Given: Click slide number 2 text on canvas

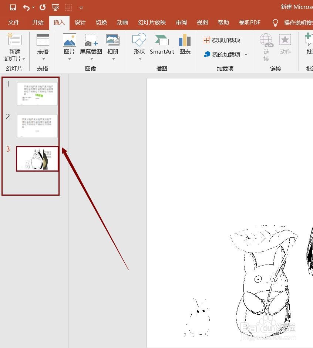Looking at the screenshot, I should pos(185,335).
